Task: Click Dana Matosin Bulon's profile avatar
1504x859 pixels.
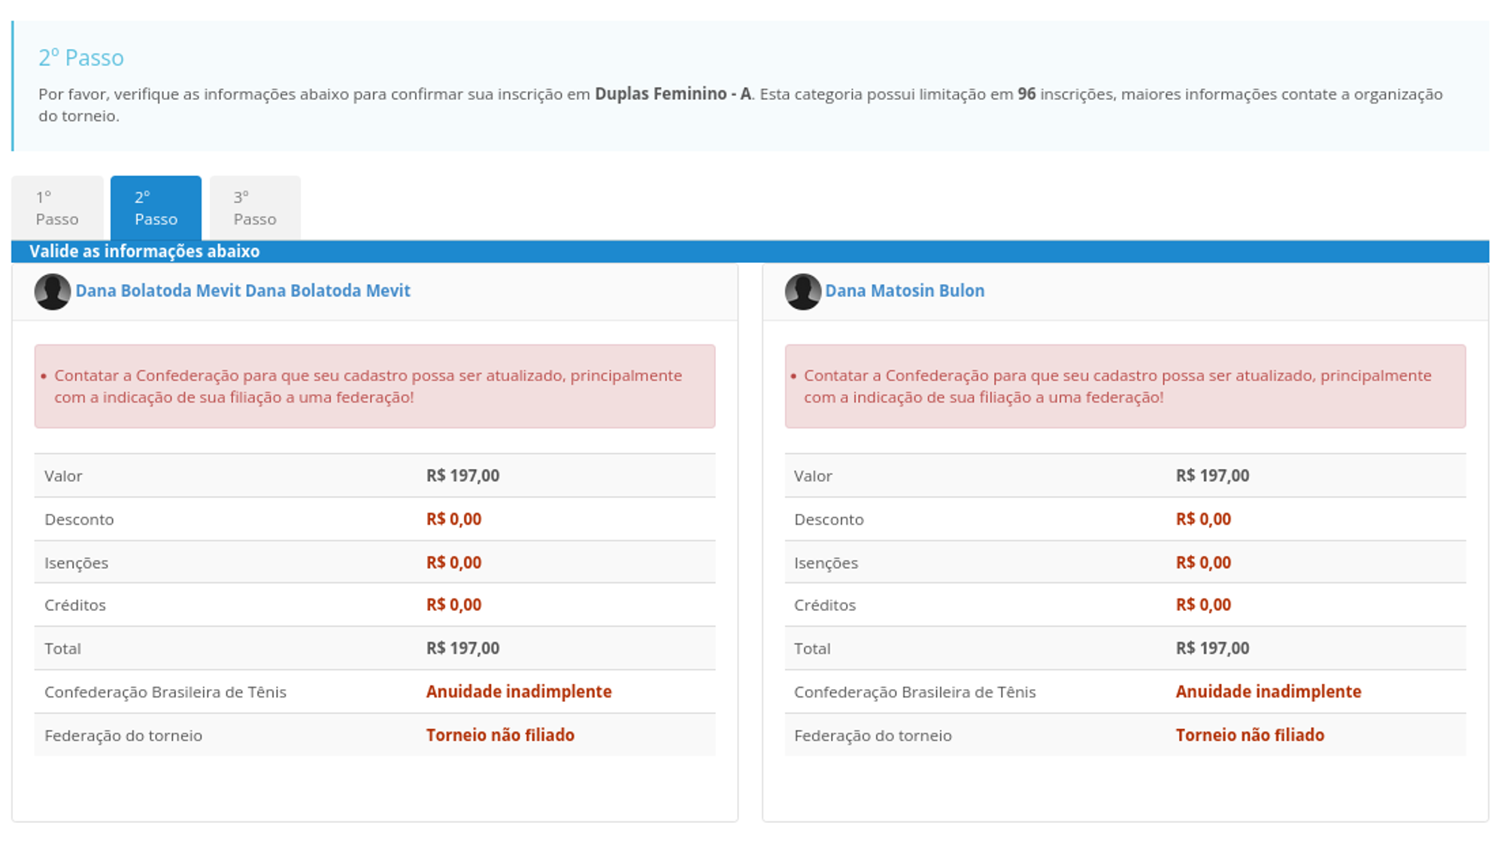Action: pos(802,292)
